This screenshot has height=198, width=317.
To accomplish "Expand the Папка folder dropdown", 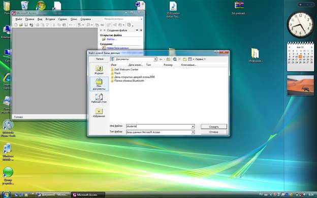I will 155,59.
